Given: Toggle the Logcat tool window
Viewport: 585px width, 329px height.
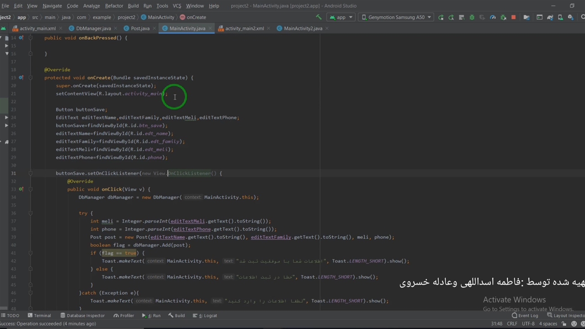Looking at the screenshot, I should pyautogui.click(x=207, y=316).
